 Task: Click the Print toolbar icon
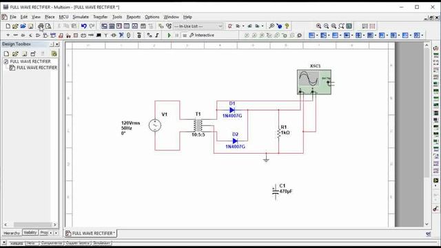pos(41,26)
